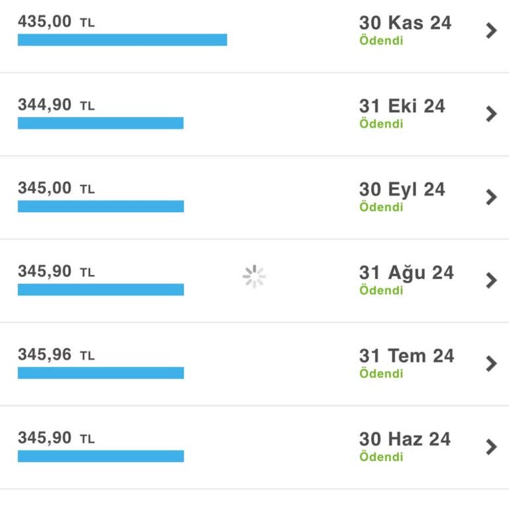Tap the arrow for 31 Ağu 24

491,280
